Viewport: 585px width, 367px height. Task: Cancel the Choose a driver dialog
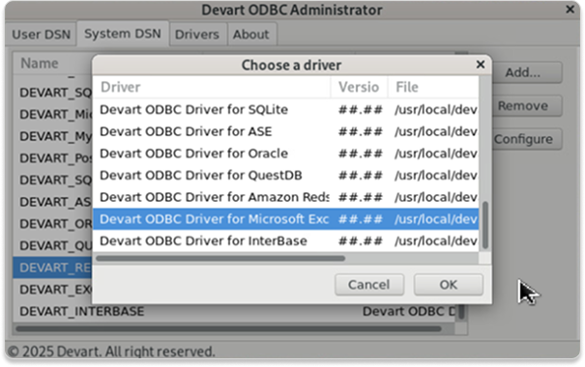[369, 285]
